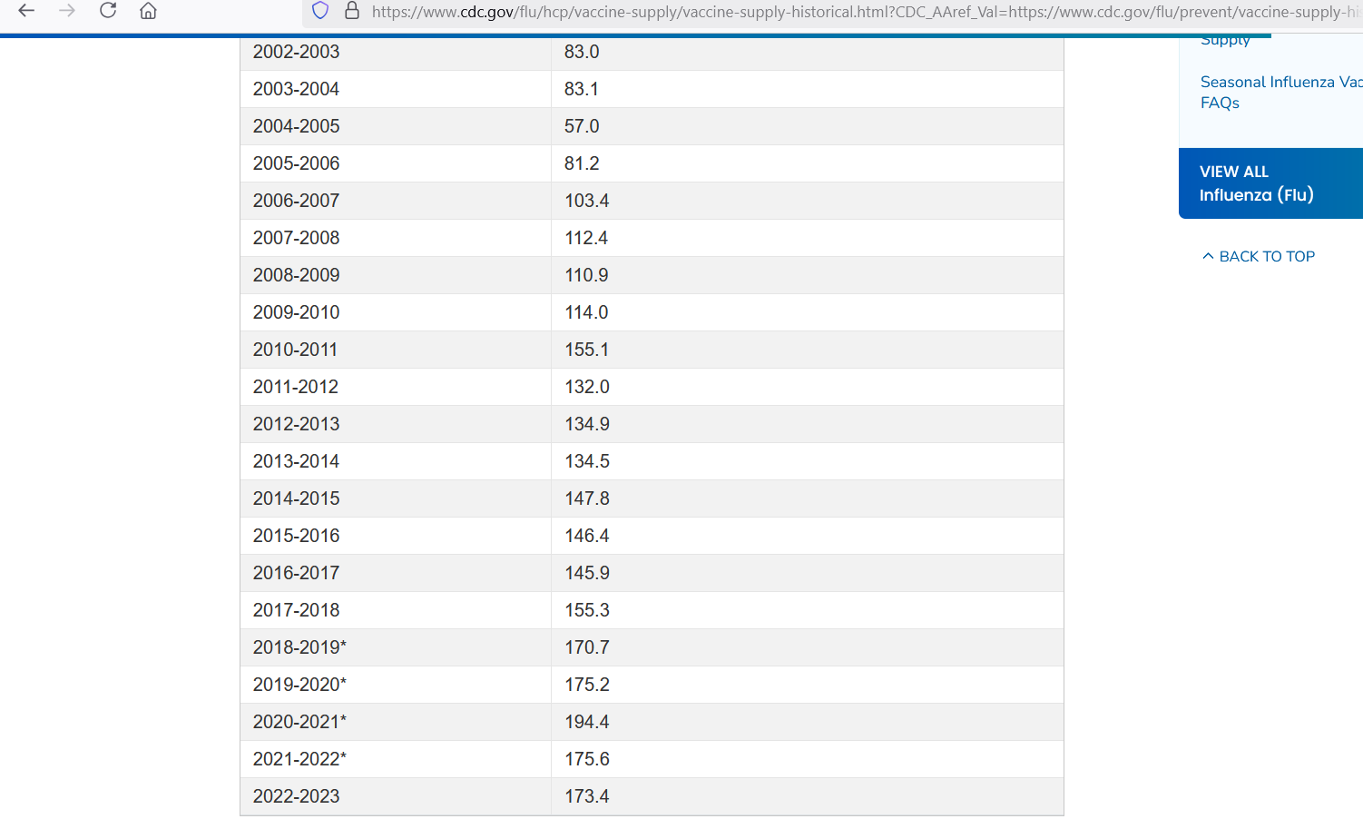The image size is (1363, 819).
Task: Select the 2010-2011 season cell
Action: [x=396, y=350]
